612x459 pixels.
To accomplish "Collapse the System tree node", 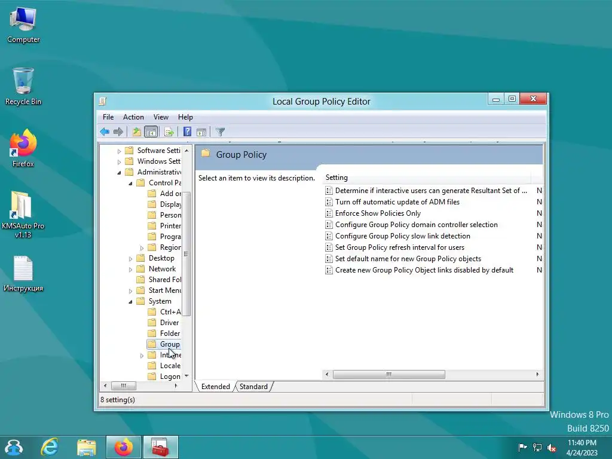I will (131, 302).
